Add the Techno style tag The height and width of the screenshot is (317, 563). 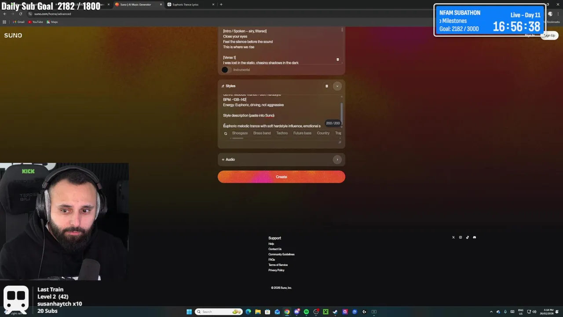coord(282,133)
